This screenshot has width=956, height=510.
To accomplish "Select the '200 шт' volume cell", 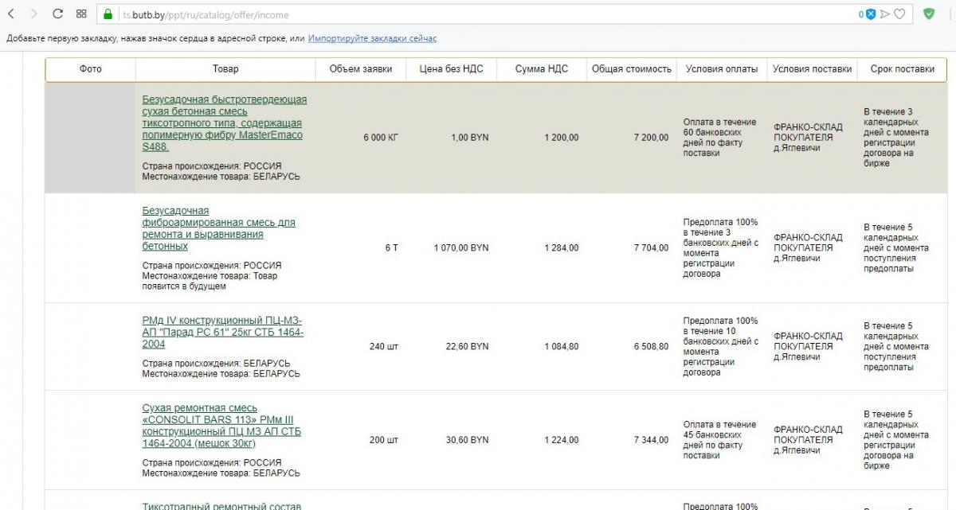I will (x=384, y=440).
